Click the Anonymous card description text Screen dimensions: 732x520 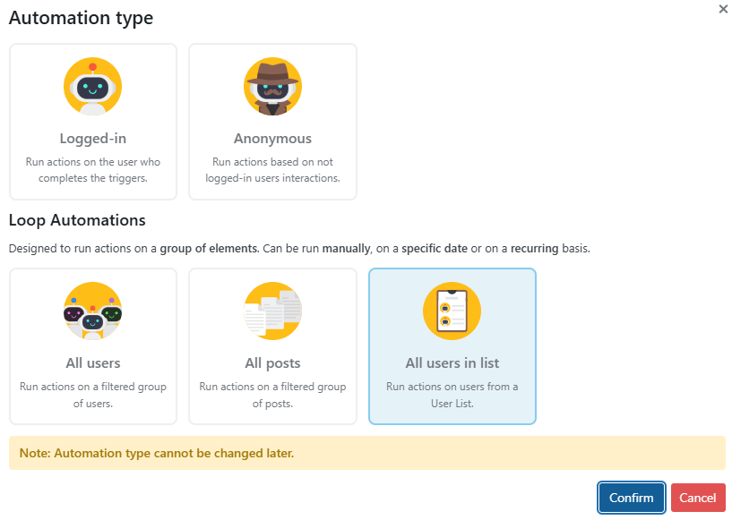click(x=272, y=170)
